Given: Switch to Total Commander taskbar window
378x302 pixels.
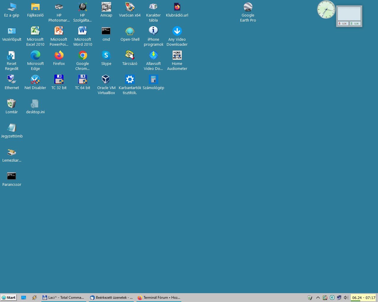Looking at the screenshot, I should point(63,298).
